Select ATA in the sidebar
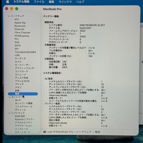Screen dimensions: 143x143 (16, 19)
